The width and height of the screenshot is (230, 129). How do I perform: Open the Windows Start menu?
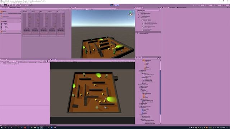(x=1, y=128)
